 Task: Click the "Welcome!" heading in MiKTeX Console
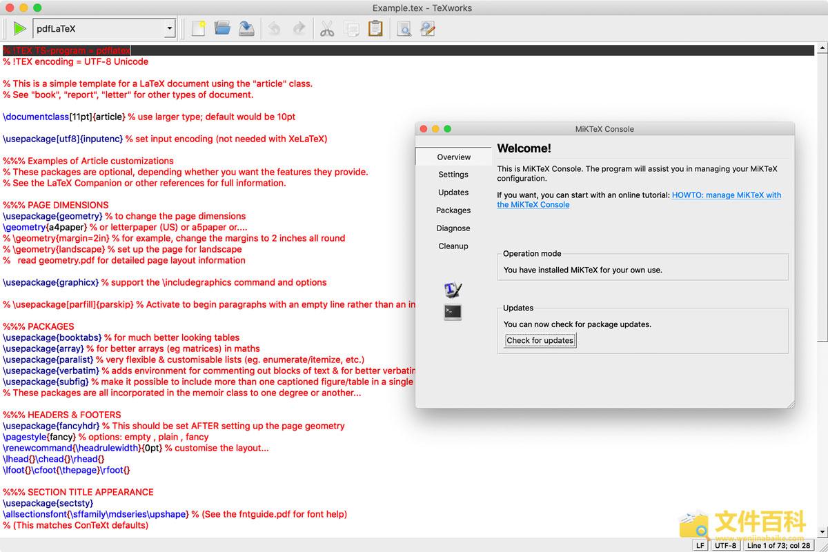point(524,148)
